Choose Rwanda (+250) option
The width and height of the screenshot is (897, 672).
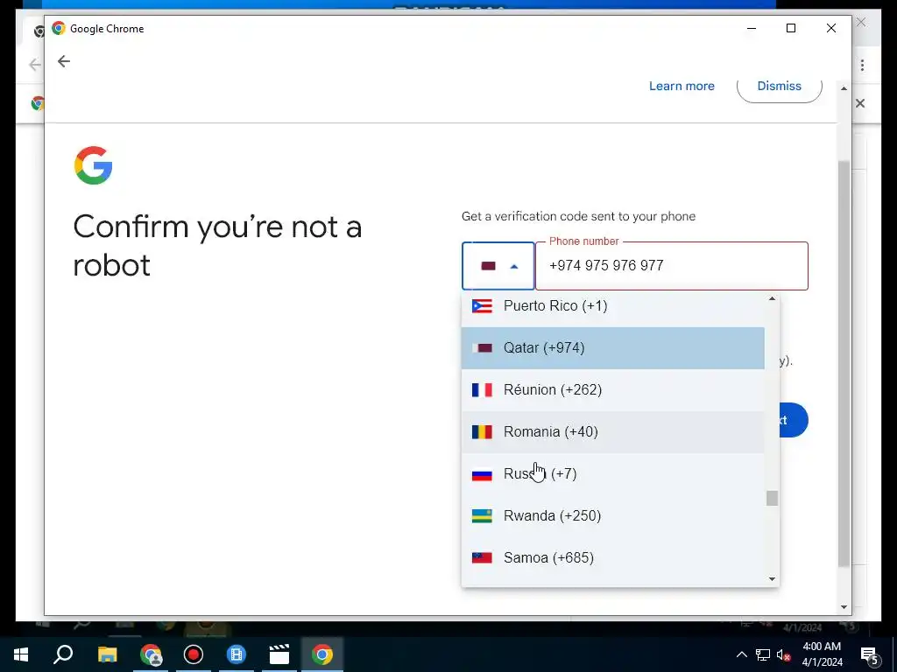point(612,516)
